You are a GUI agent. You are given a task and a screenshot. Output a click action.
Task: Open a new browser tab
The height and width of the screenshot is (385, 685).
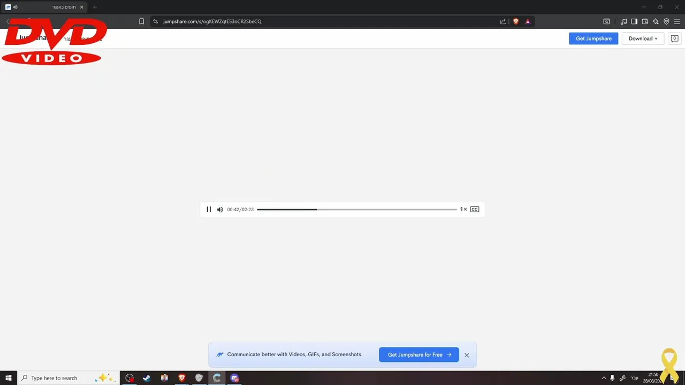[95, 7]
